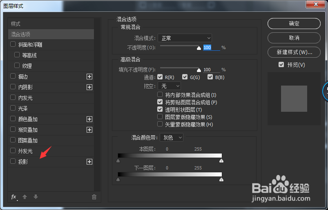The image size is (328, 210).
Task: Toggle the 预览(V) checkbox
Action: pos(281,65)
